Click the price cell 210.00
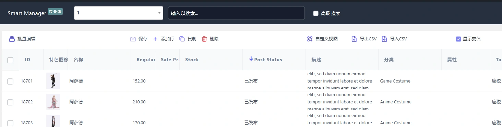Image resolution: width=502 pixels, height=127 pixels. click(x=139, y=102)
